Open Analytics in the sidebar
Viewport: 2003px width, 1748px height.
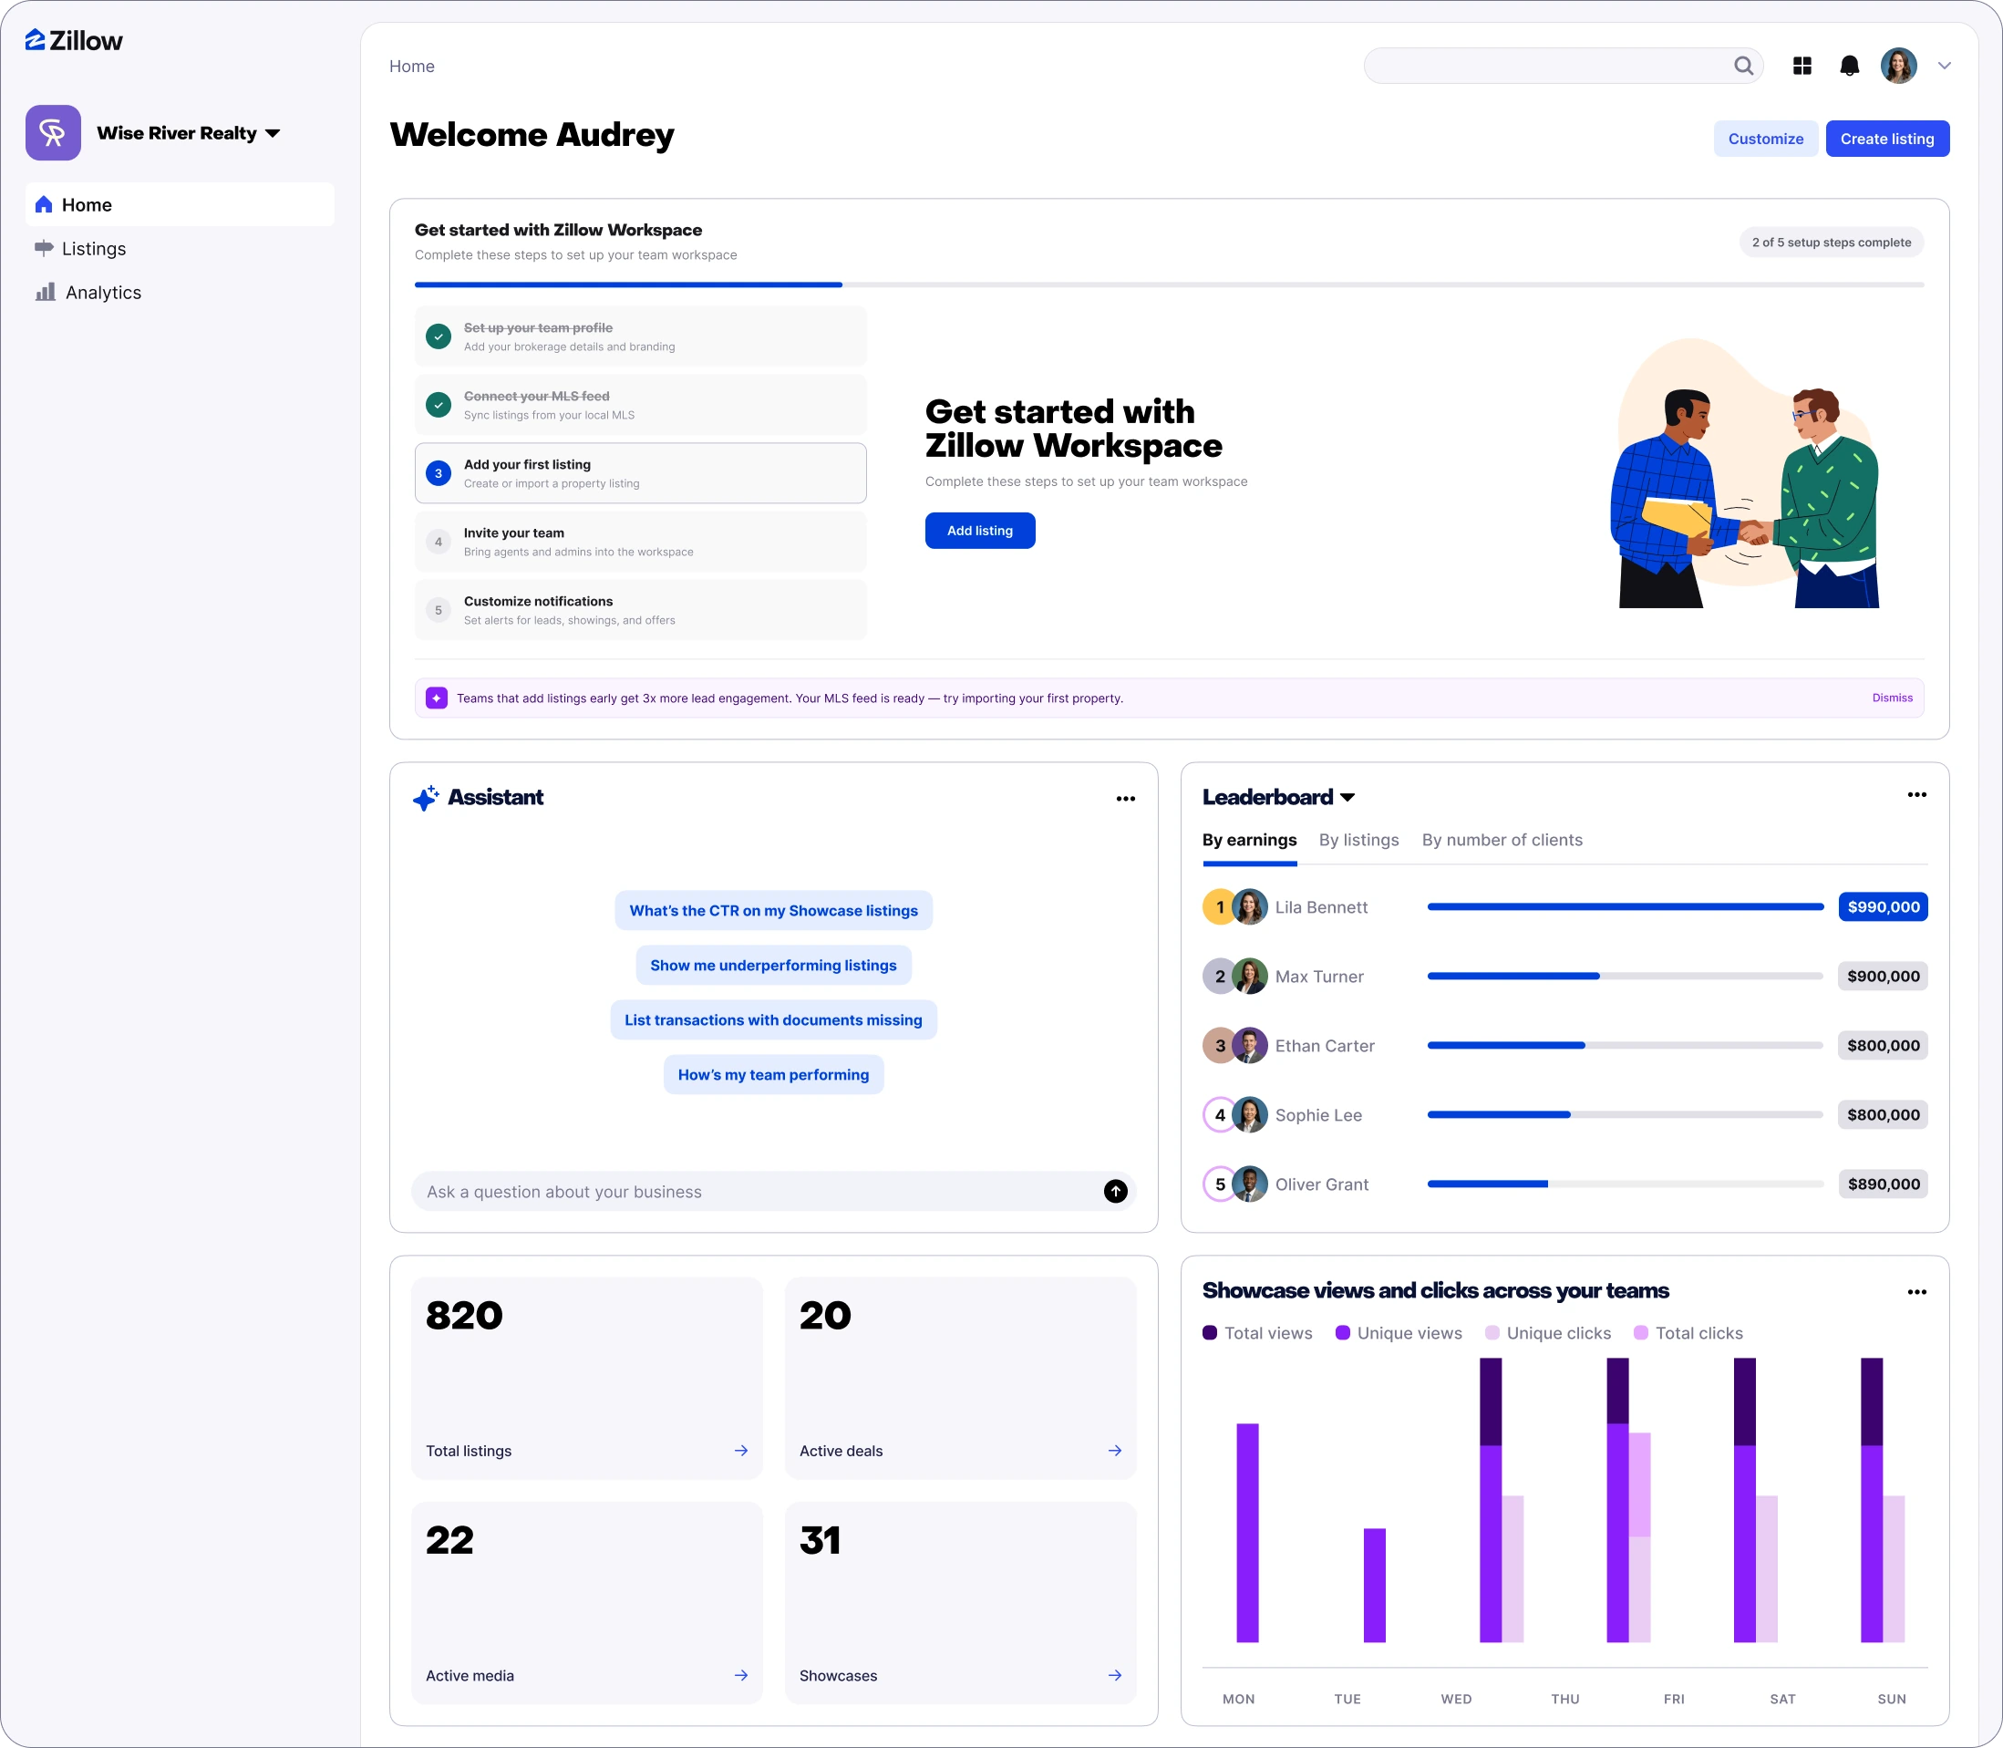pos(102,293)
